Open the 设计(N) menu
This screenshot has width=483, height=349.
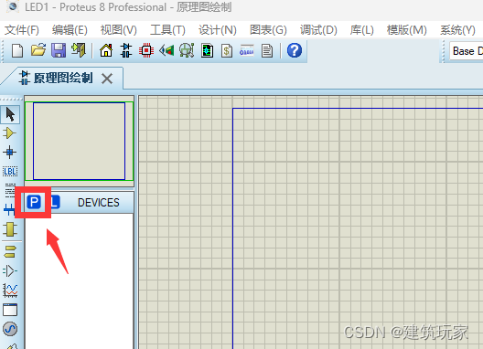[x=217, y=30]
